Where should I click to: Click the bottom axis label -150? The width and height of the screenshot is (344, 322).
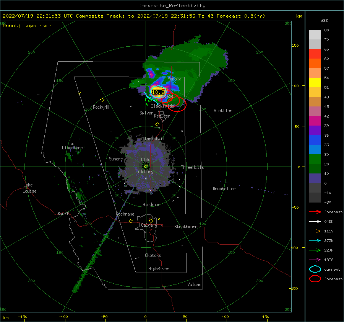(23, 317)
